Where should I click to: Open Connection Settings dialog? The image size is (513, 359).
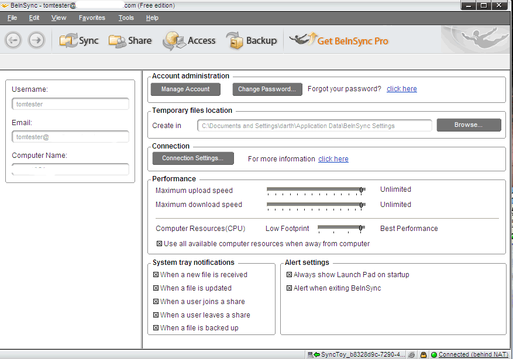(x=193, y=158)
